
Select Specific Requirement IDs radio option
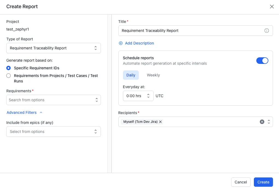(x=9, y=68)
